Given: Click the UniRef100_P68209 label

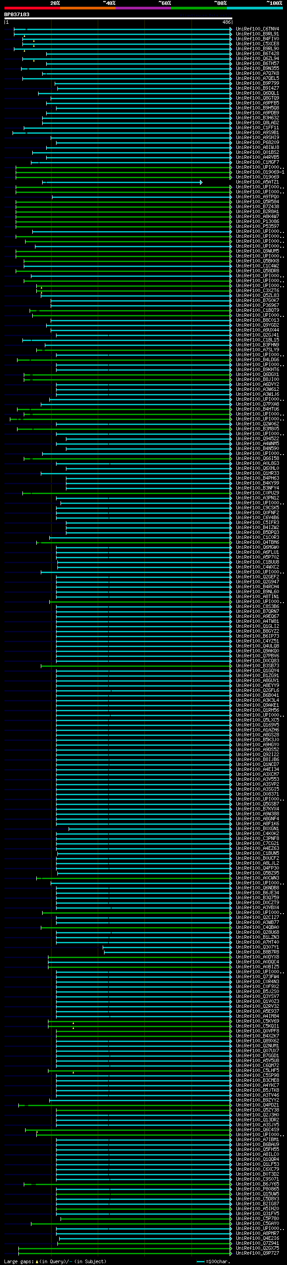Looking at the screenshot, I should click(257, 142).
